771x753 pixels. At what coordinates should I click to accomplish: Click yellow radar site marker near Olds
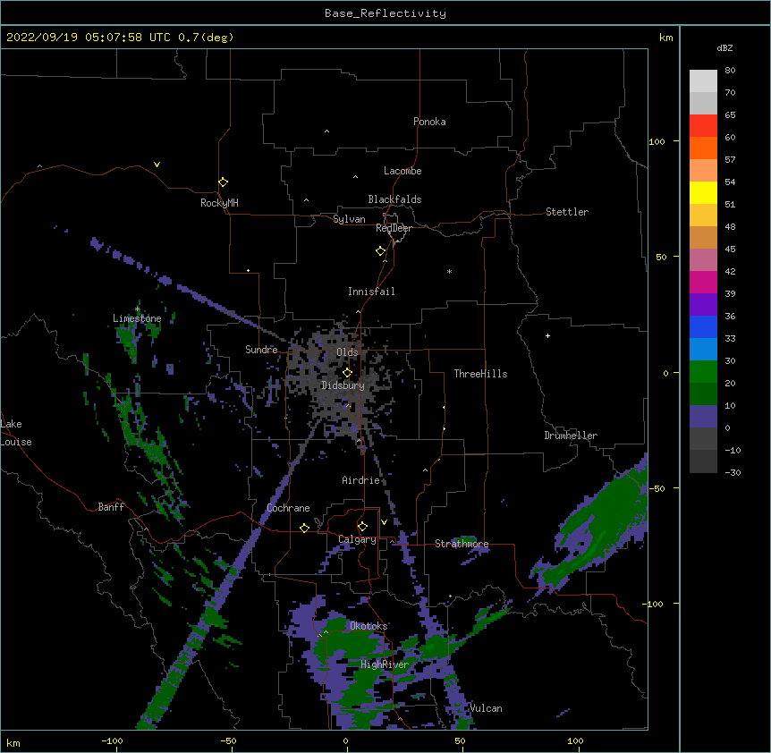tap(347, 372)
